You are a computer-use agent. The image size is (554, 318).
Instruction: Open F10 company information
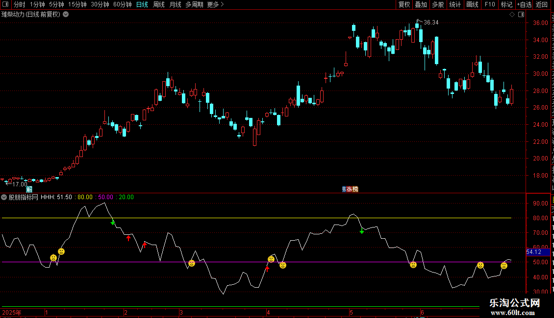(x=490, y=4)
